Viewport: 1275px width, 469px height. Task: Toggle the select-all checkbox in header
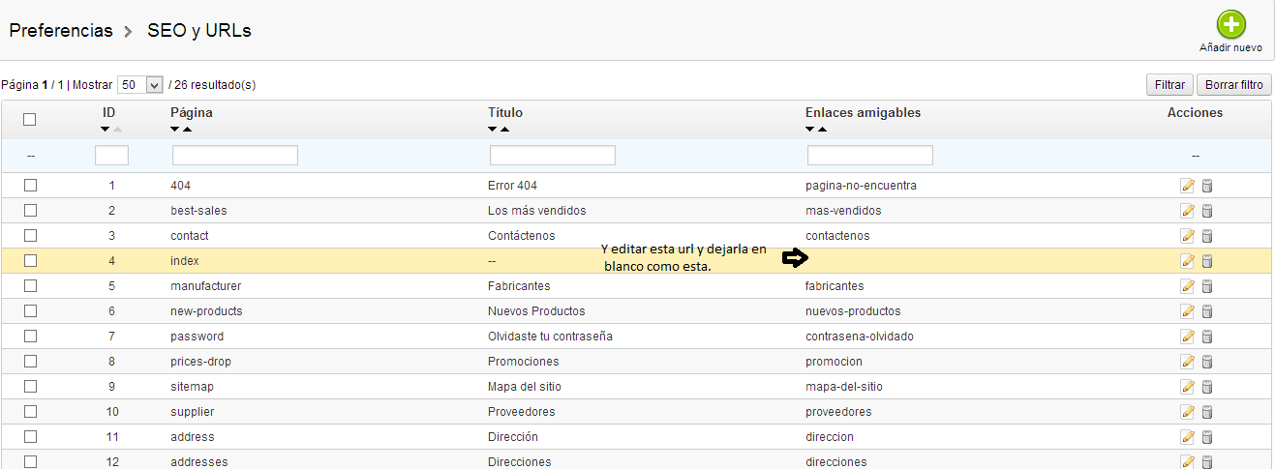30,120
